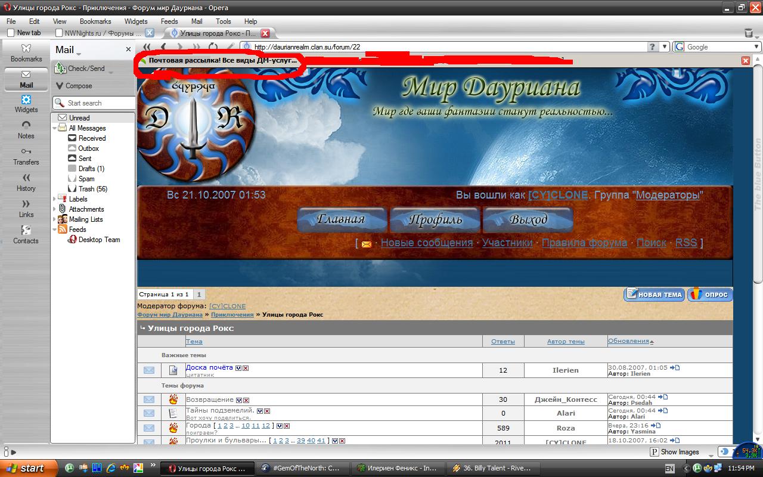Image resolution: width=763 pixels, height=477 pixels.
Task: Open the Links panel
Action: 26,209
